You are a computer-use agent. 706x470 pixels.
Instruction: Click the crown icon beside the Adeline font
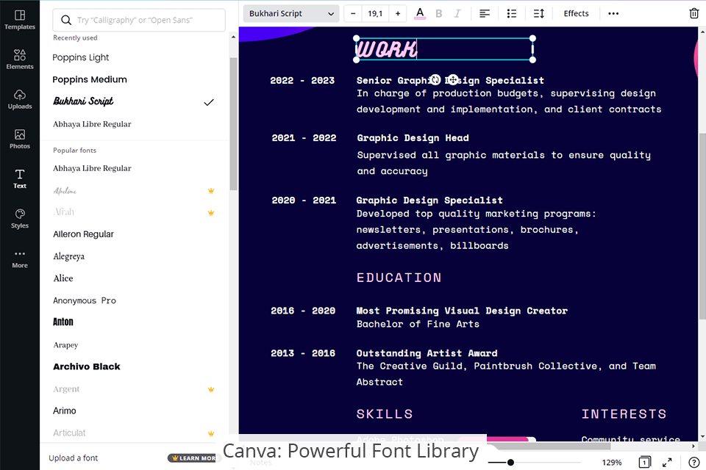coord(211,191)
